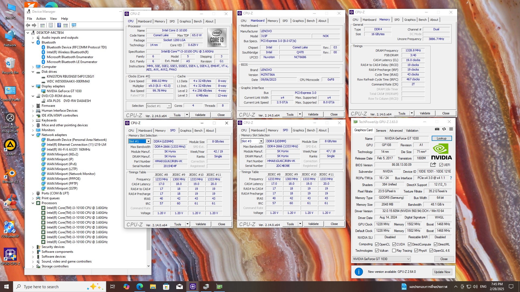Switch to the Sensors tab in GPU-Z
The width and height of the screenshot is (520, 292).
coord(381,130)
